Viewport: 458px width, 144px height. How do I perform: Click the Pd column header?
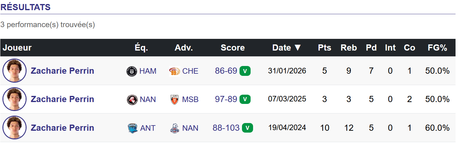tap(371, 48)
